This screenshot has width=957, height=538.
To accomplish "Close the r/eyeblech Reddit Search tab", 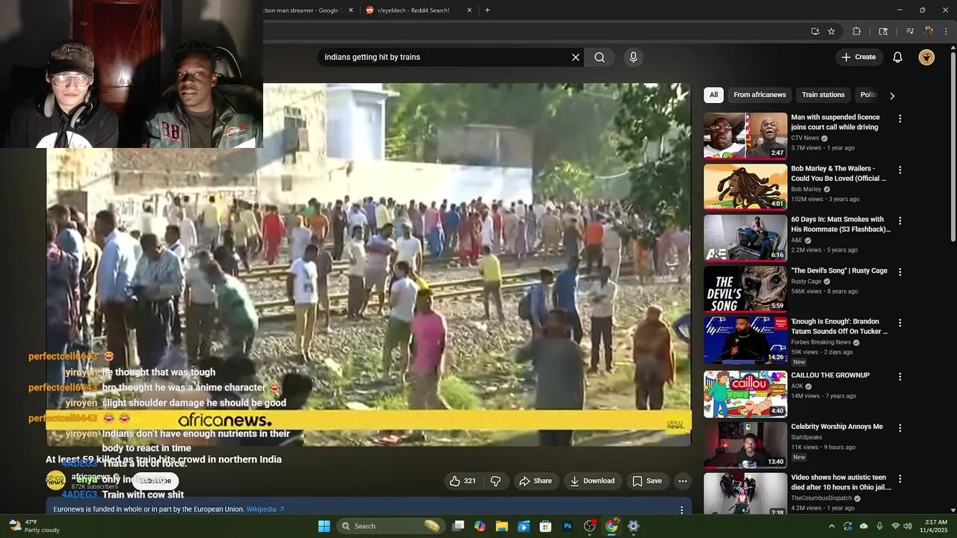I will coord(470,10).
